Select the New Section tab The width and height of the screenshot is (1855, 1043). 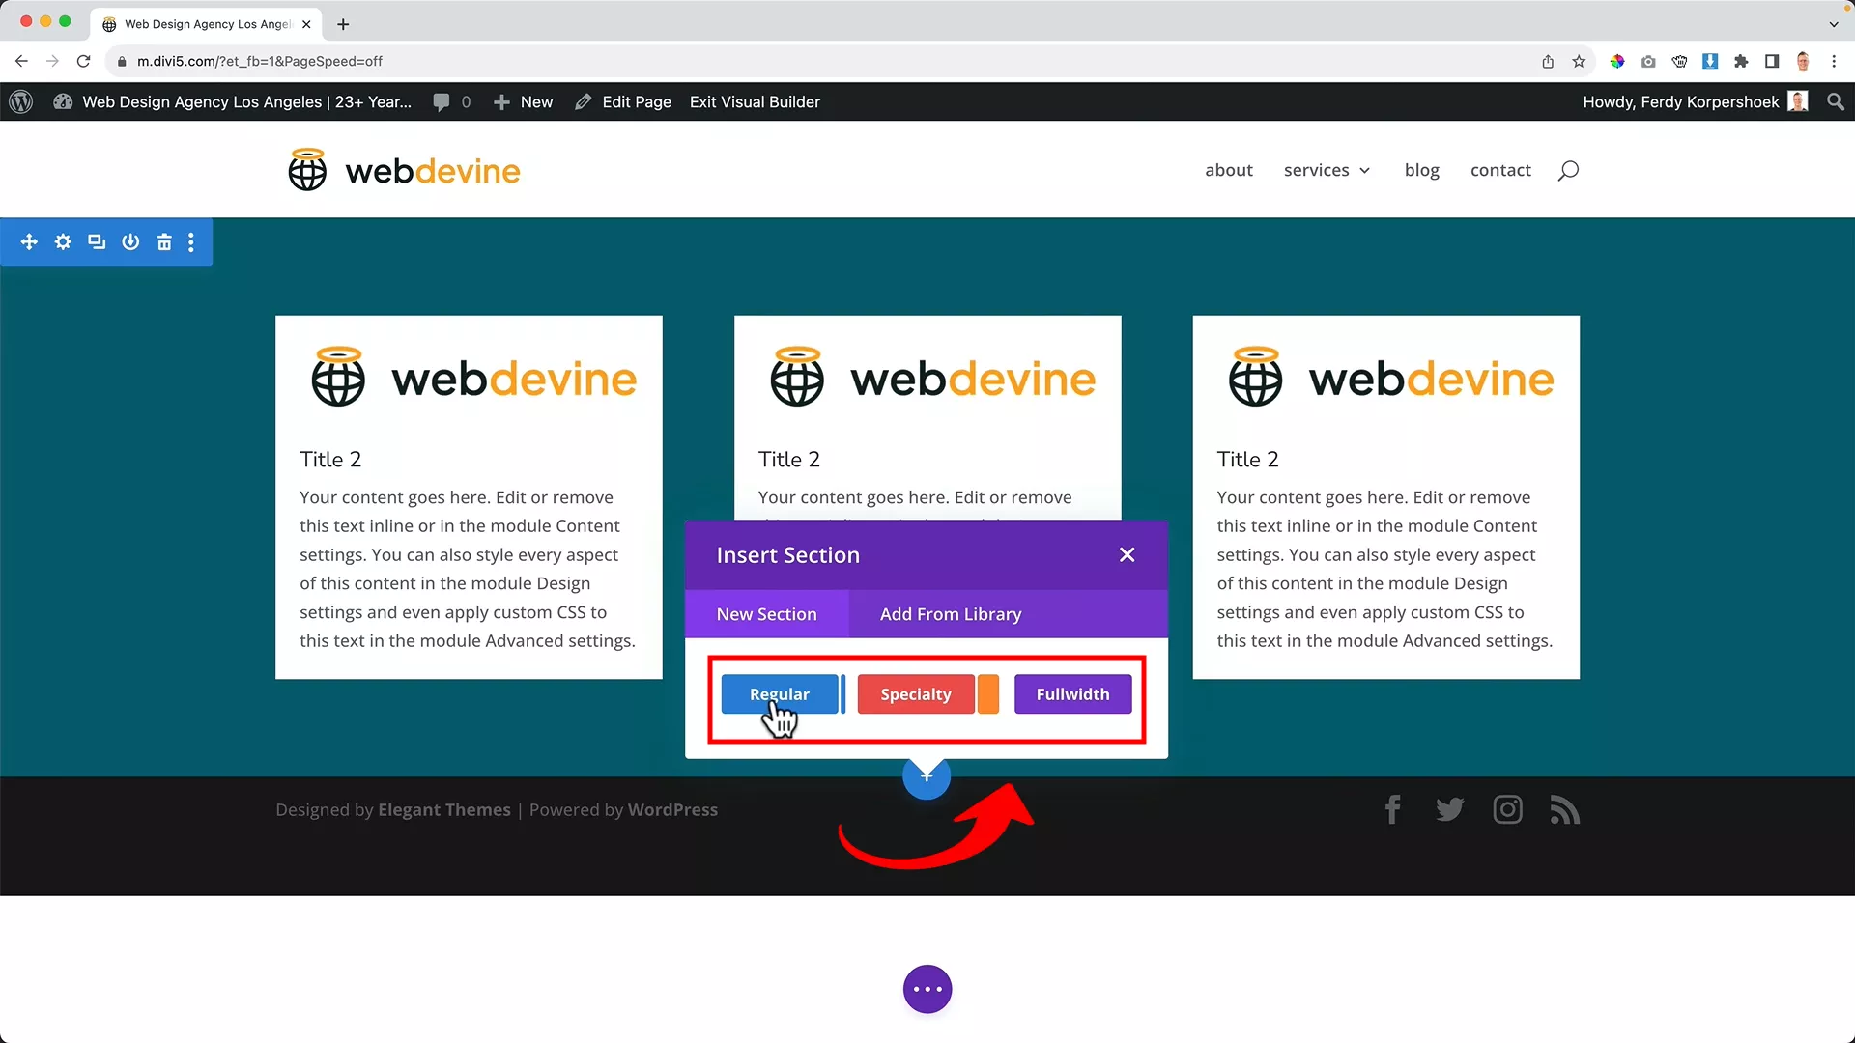(x=766, y=614)
